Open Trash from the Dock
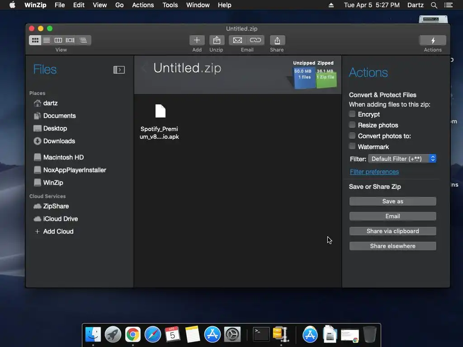 [370, 334]
